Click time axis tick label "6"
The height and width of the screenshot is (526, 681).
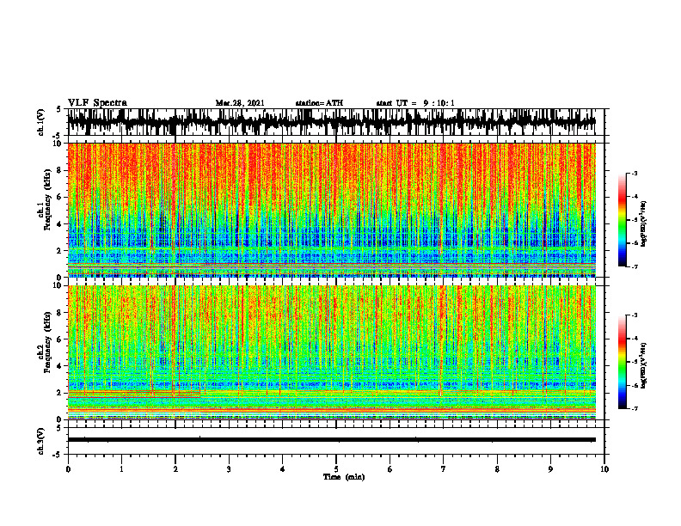point(390,469)
